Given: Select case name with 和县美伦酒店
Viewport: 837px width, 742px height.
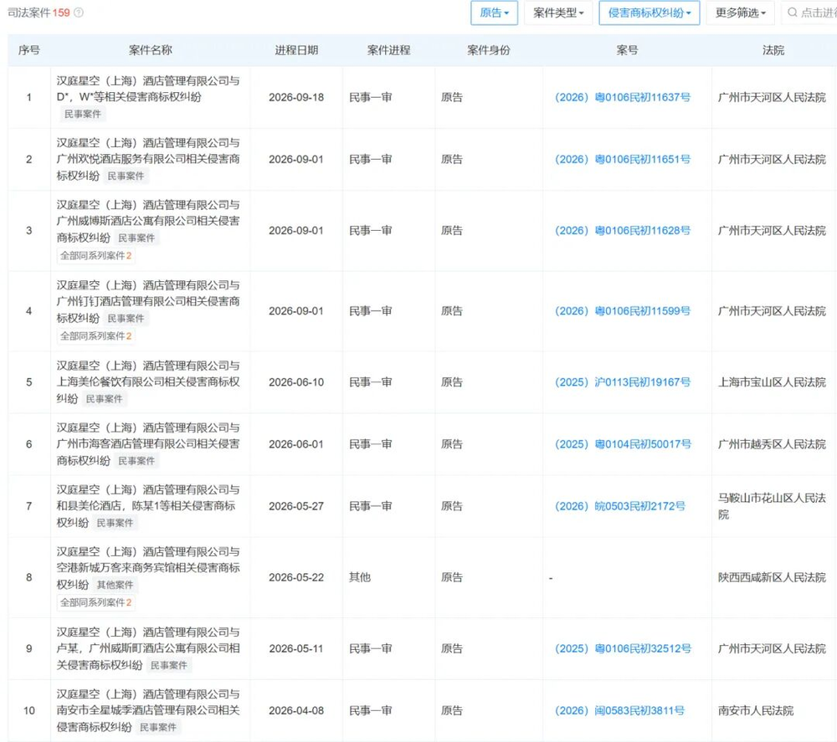Looking at the screenshot, I should (148, 506).
